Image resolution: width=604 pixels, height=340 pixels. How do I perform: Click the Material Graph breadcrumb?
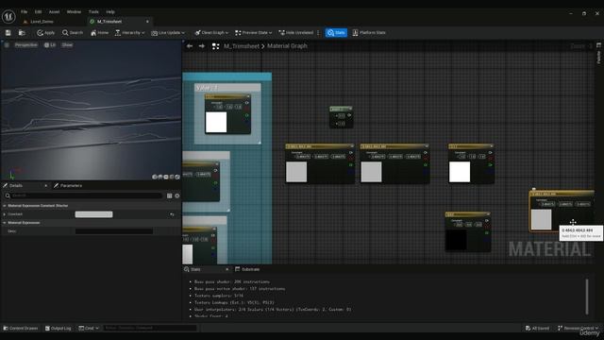pyautogui.click(x=287, y=46)
